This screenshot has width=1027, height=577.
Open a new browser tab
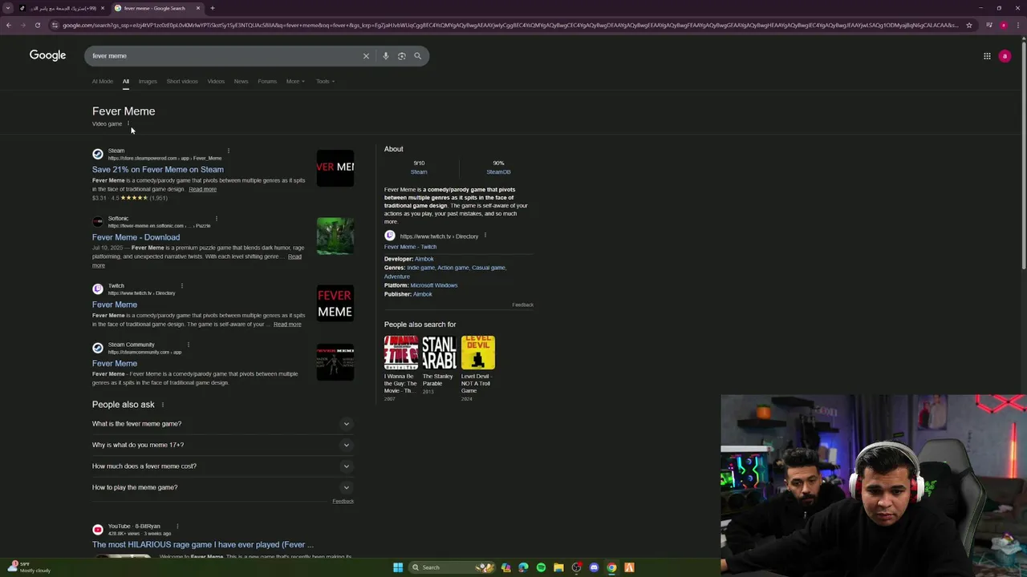(213, 8)
